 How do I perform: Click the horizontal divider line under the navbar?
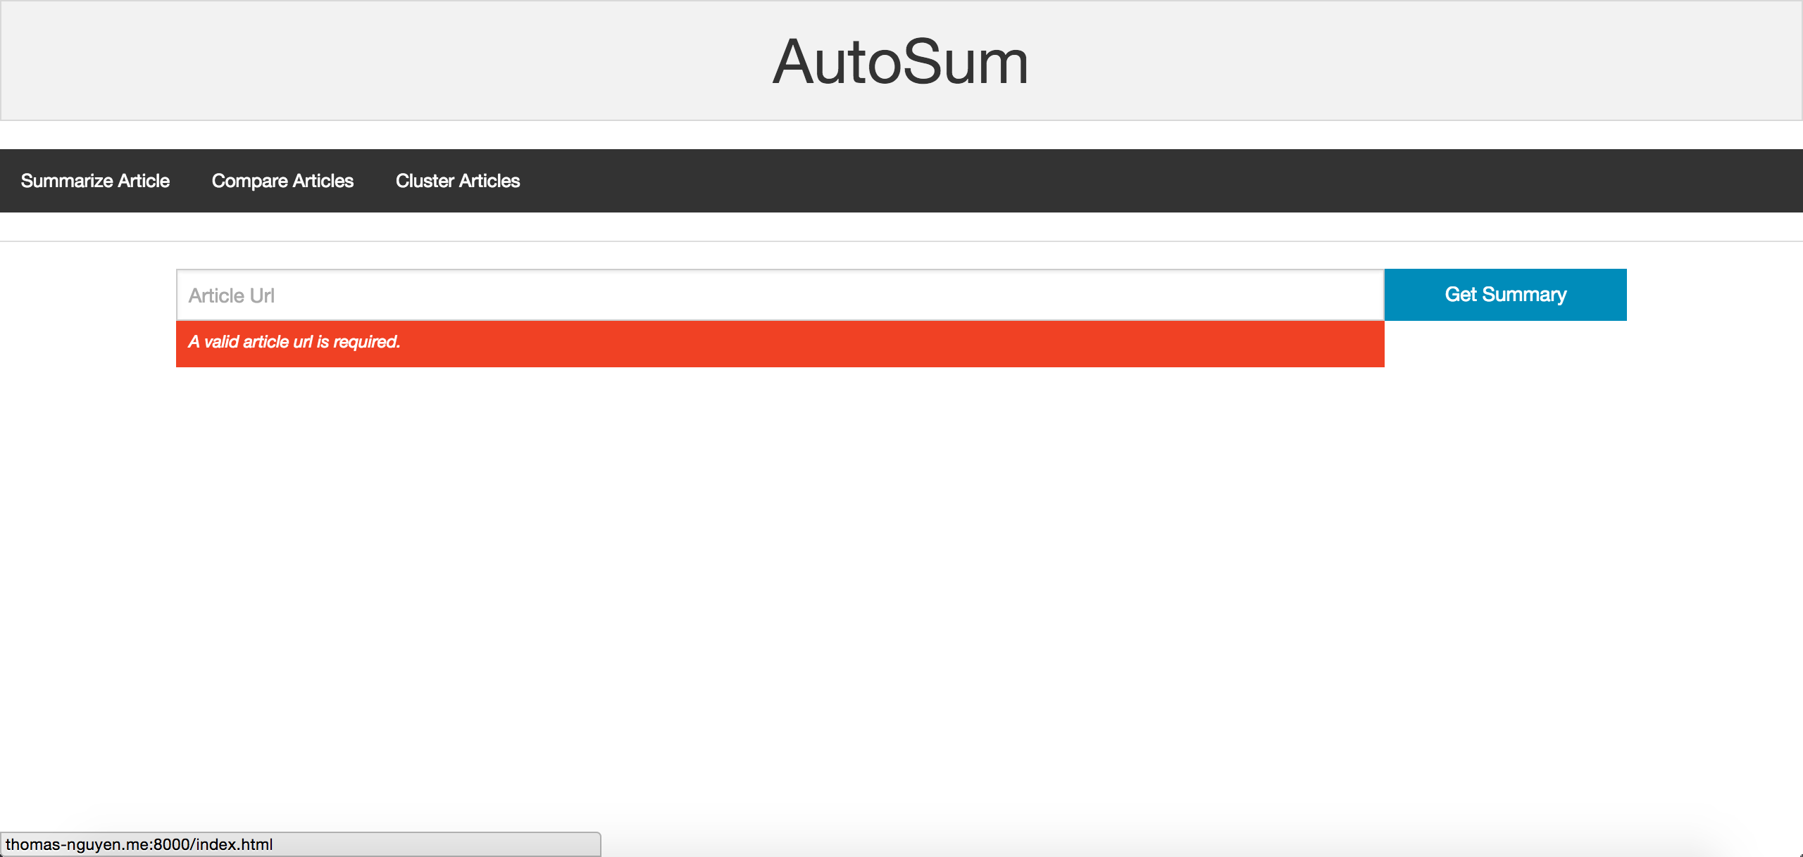901,241
